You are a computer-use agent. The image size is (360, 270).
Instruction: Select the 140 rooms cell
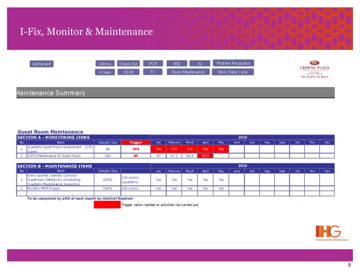pyautogui.click(x=136, y=188)
